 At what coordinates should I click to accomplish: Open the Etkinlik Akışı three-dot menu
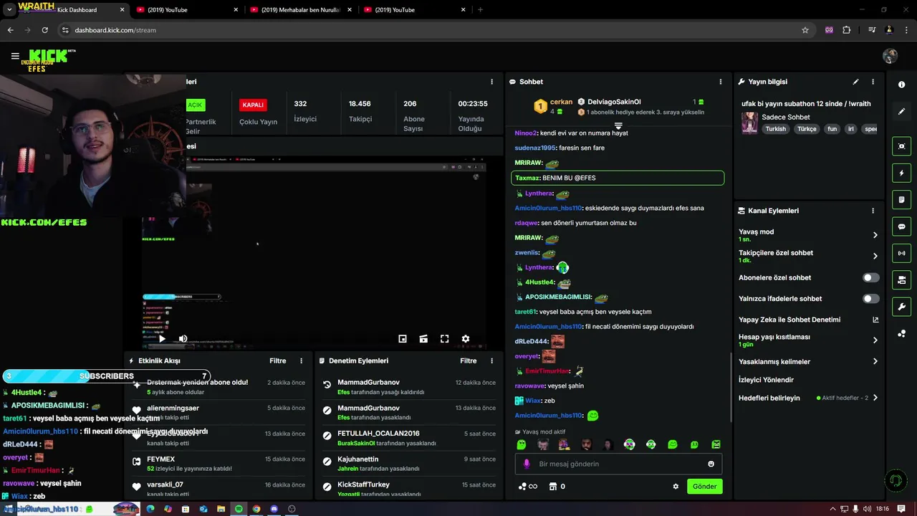point(301,360)
